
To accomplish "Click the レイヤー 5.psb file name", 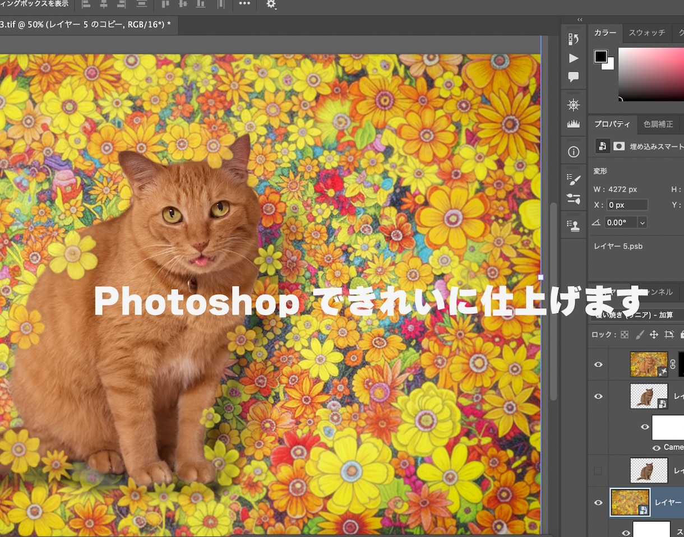I will [x=618, y=246].
